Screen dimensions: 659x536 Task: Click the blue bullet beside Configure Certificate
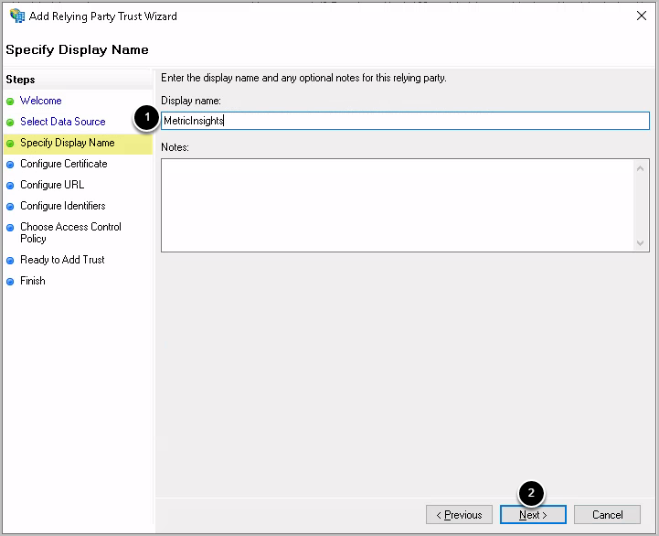click(x=10, y=165)
